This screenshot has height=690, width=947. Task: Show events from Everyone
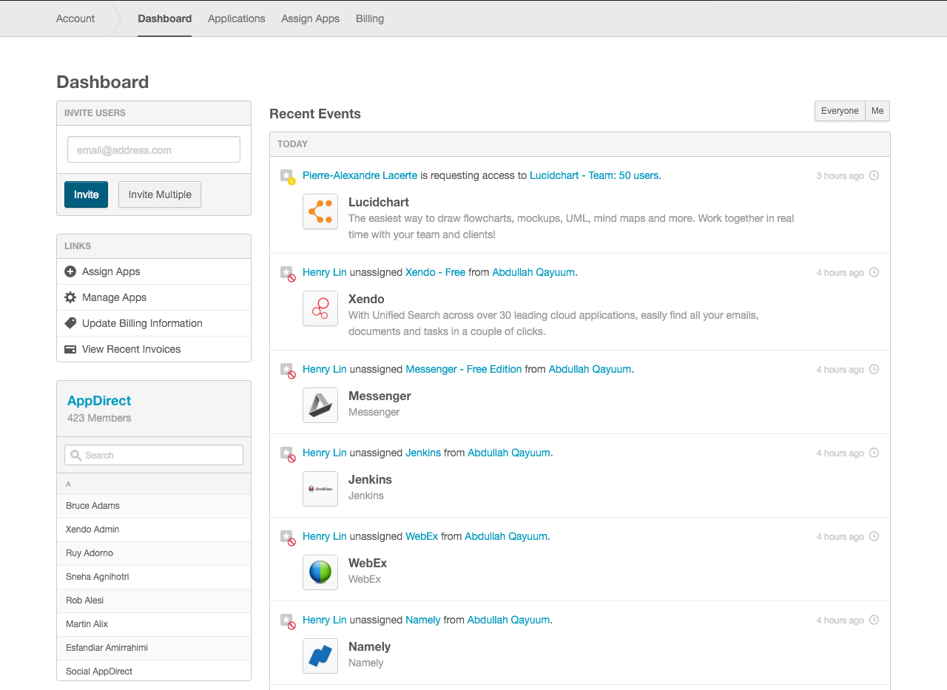pos(840,111)
